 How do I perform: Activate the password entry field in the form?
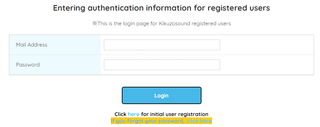point(162,65)
